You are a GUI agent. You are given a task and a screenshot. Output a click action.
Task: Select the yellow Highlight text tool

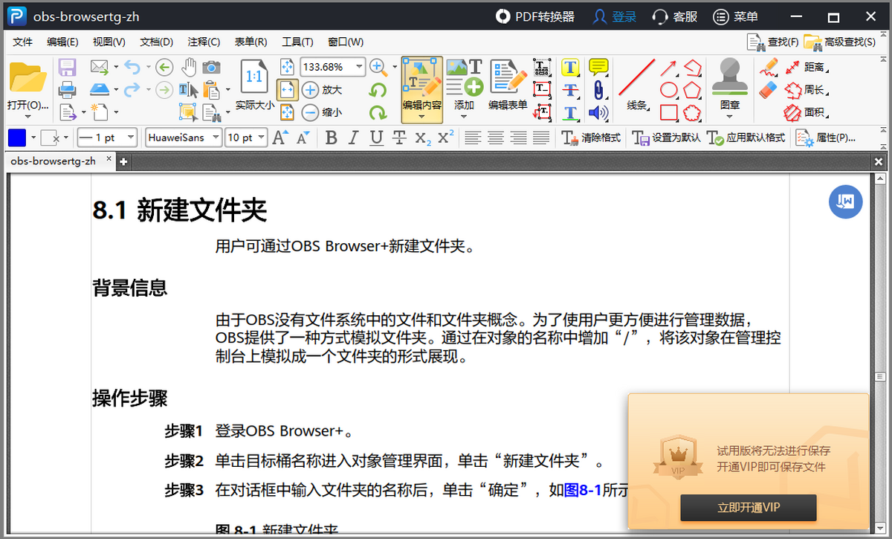570,68
